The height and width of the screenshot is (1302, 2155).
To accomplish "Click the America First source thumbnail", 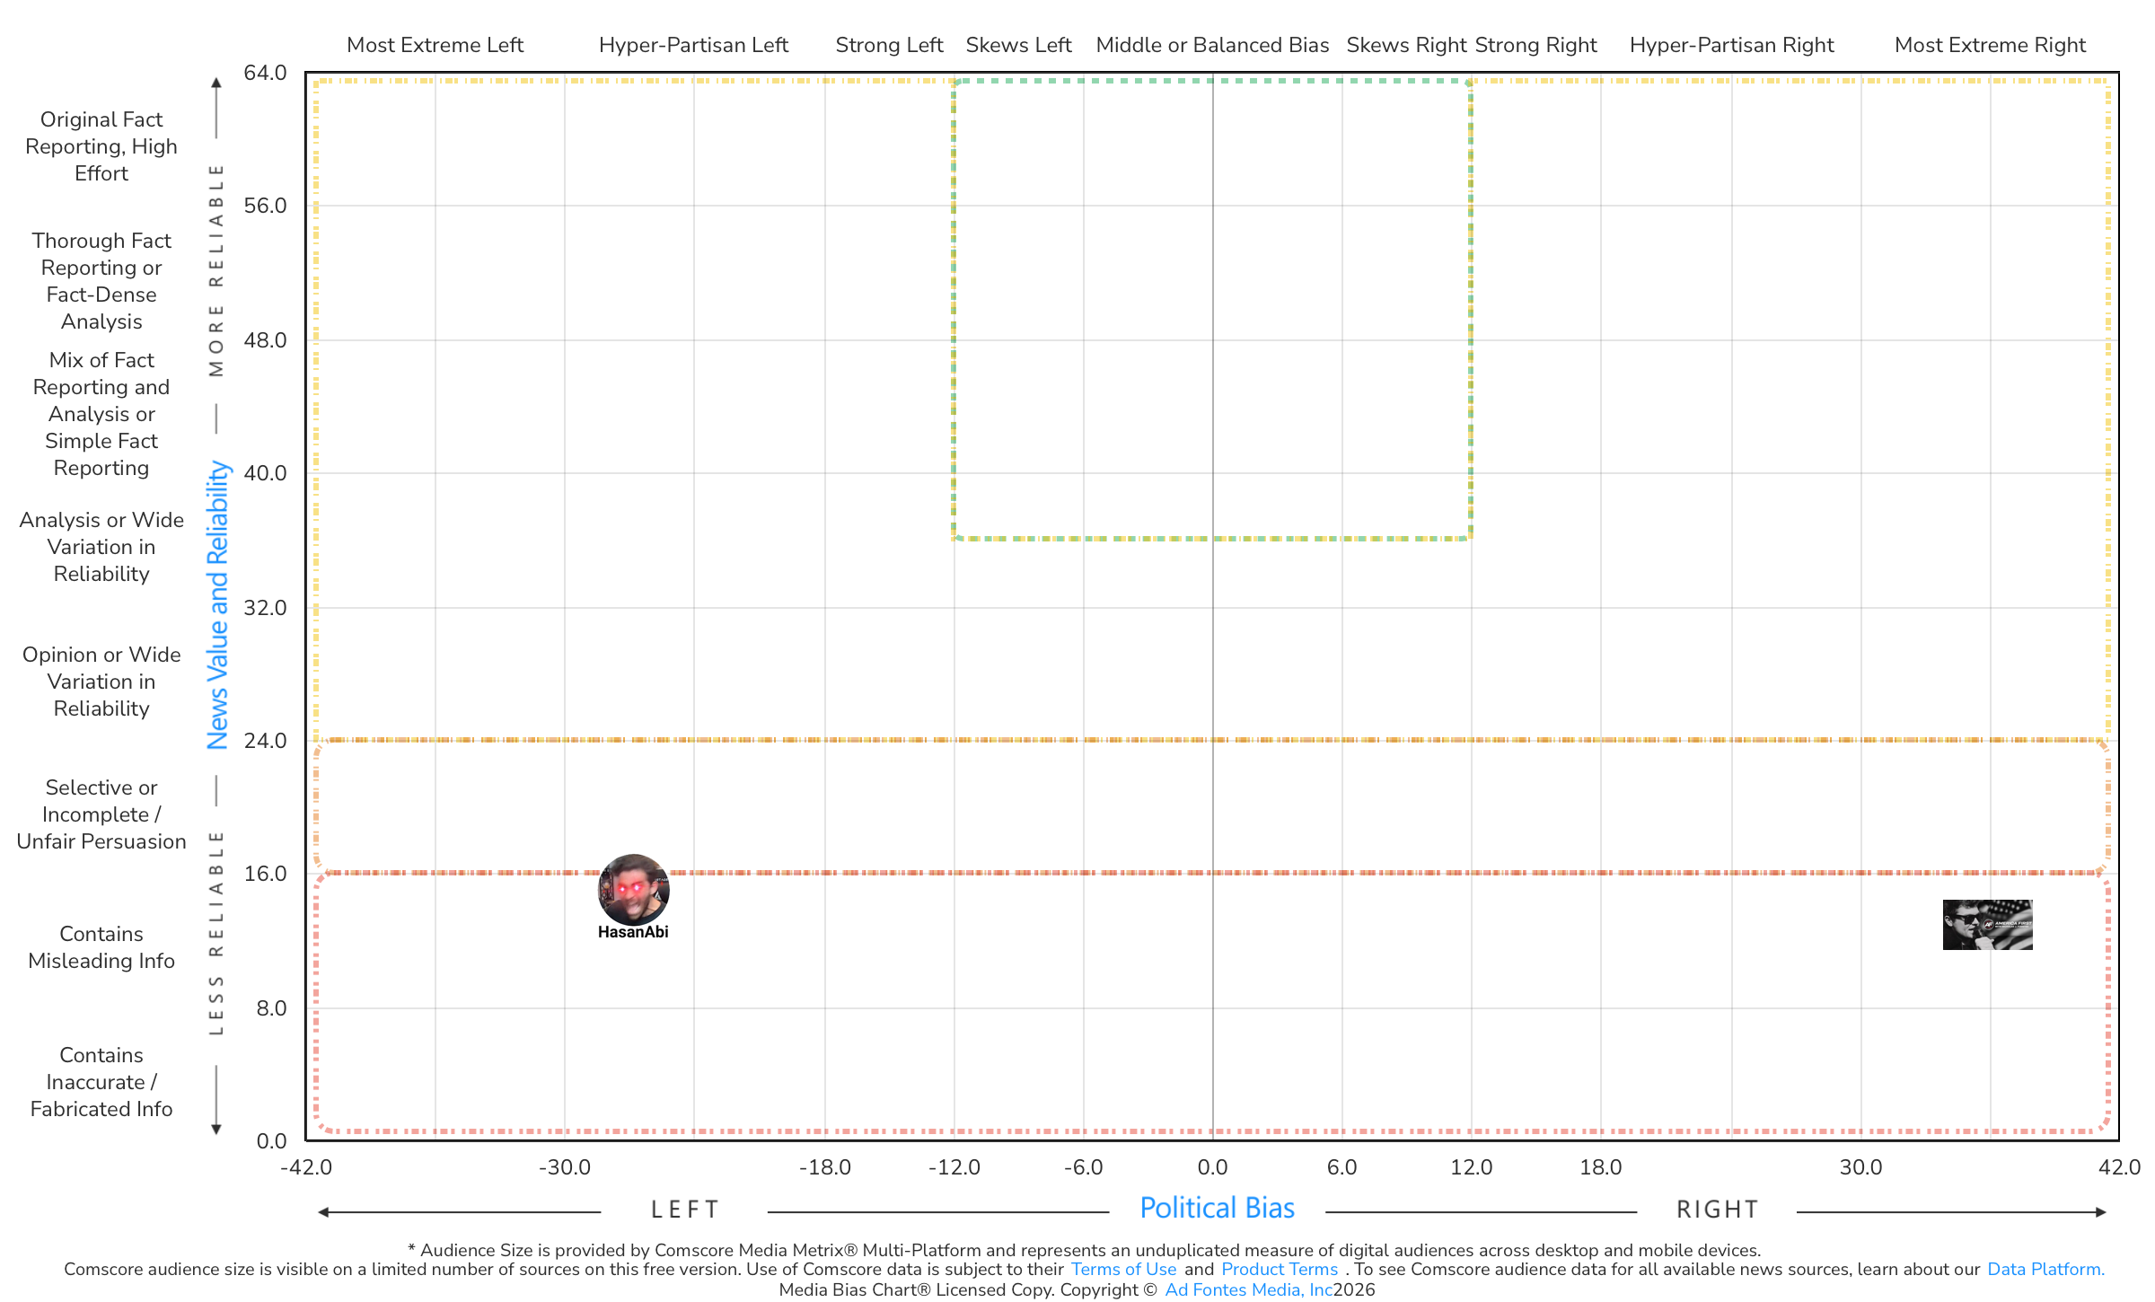I will point(1987,924).
